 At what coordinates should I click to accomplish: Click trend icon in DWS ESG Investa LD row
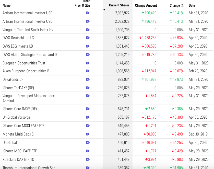coord(88,46)
